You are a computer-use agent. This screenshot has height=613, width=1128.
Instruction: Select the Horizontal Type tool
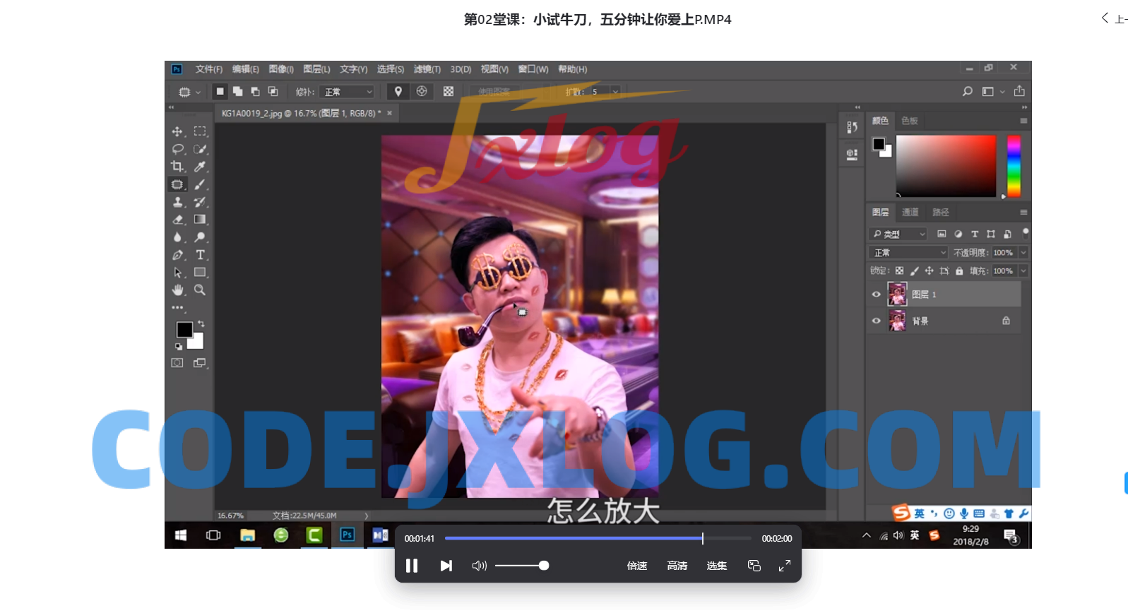tap(200, 255)
